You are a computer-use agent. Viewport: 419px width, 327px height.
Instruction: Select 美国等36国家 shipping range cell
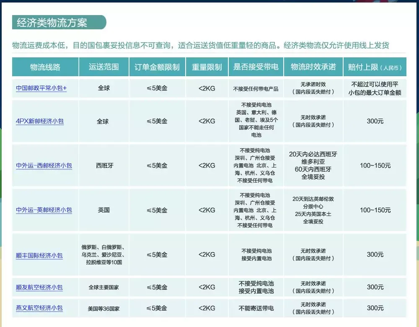tap(103, 309)
